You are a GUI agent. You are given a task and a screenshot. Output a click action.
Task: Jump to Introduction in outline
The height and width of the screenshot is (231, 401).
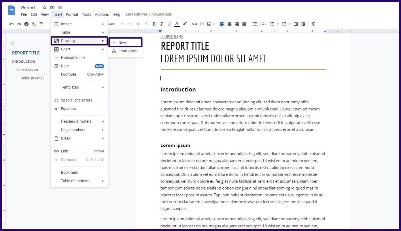click(24, 61)
